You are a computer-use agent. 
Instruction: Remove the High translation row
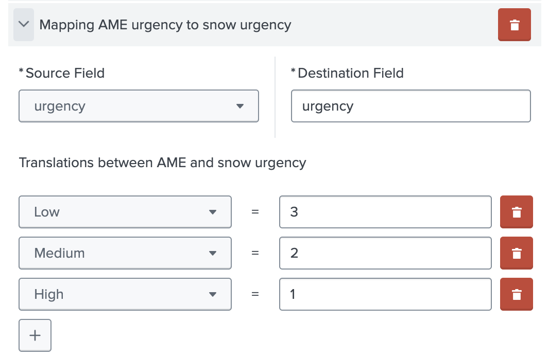tap(517, 294)
